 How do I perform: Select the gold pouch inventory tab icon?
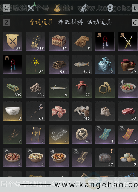tap(57, 8)
